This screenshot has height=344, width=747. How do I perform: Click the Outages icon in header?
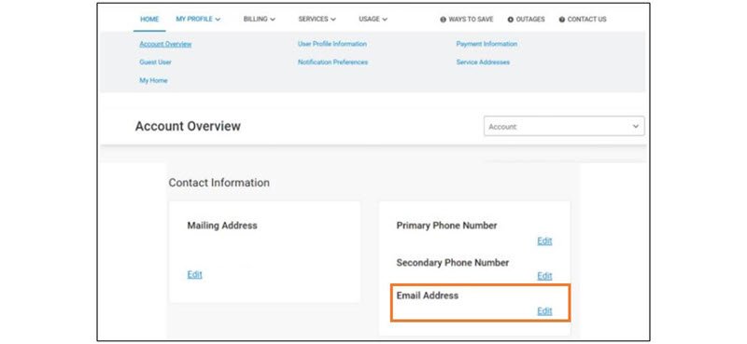click(510, 20)
